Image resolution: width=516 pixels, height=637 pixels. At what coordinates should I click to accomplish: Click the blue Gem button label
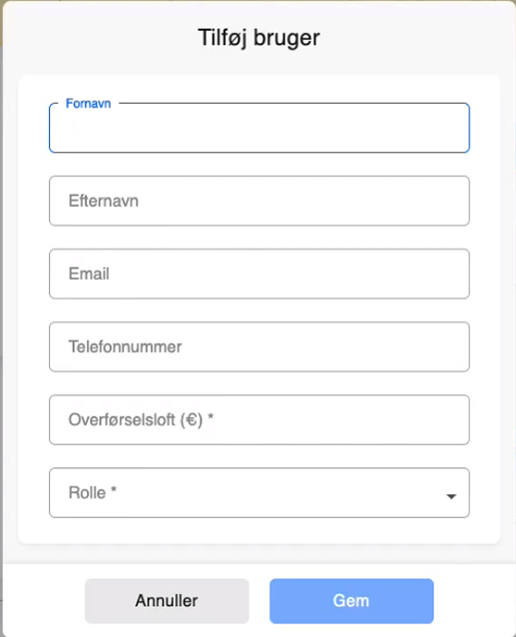click(351, 601)
